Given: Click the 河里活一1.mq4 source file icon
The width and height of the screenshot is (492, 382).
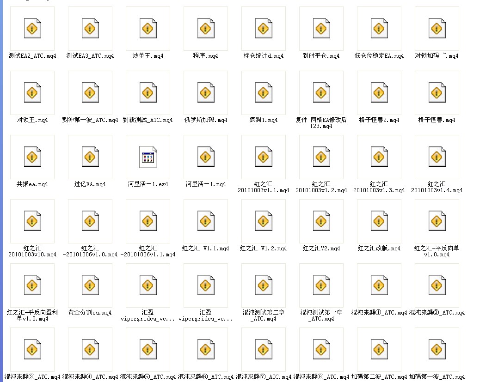Looking at the screenshot, I should [x=205, y=157].
